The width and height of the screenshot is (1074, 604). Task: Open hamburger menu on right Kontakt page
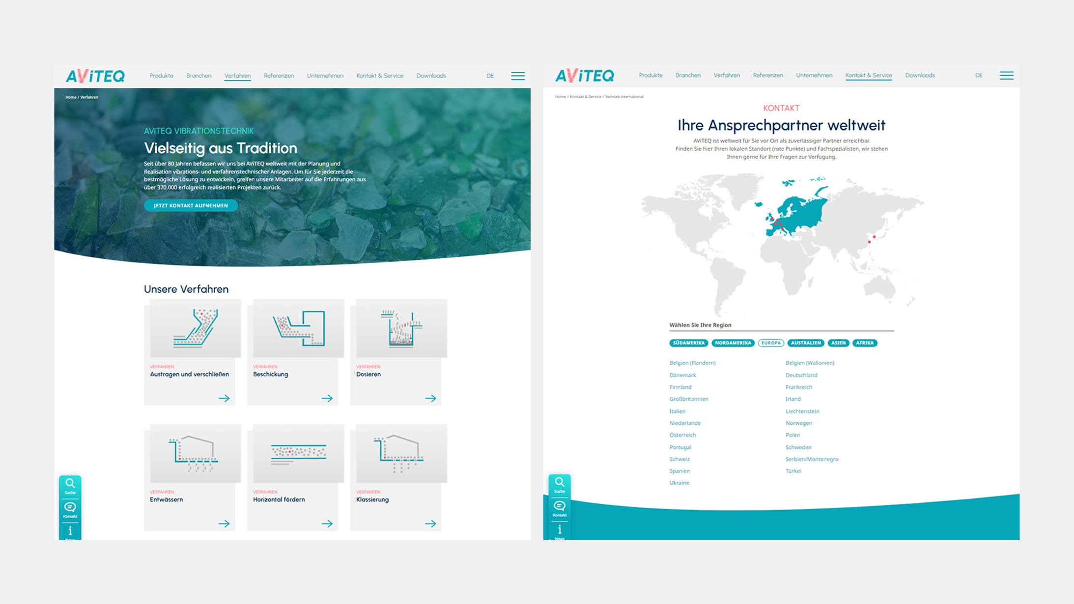click(1007, 75)
